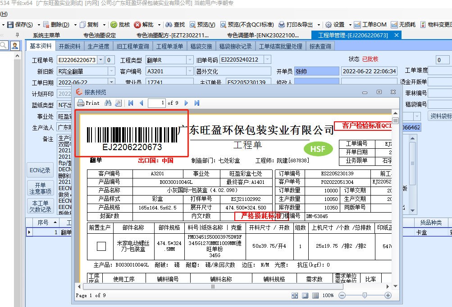Select grid row 1 indicator arrow
Image resolution: width=452 pixels, height=307 pixels.
(29, 232)
